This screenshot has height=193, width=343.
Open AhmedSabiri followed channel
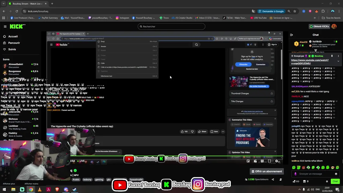coord(21,66)
